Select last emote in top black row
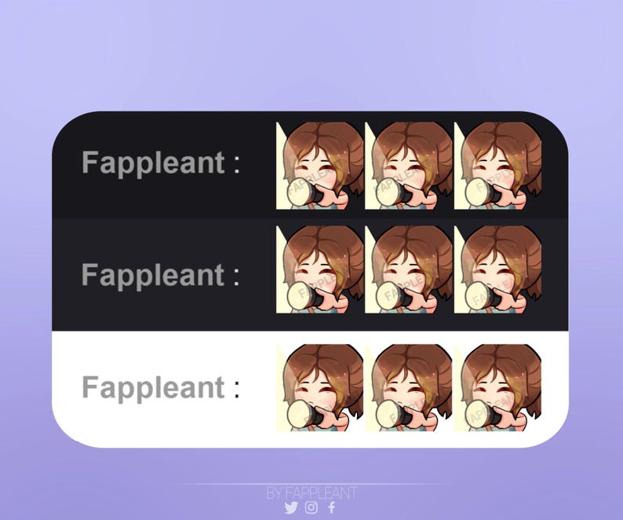This screenshot has height=520, width=623. pos(497,166)
